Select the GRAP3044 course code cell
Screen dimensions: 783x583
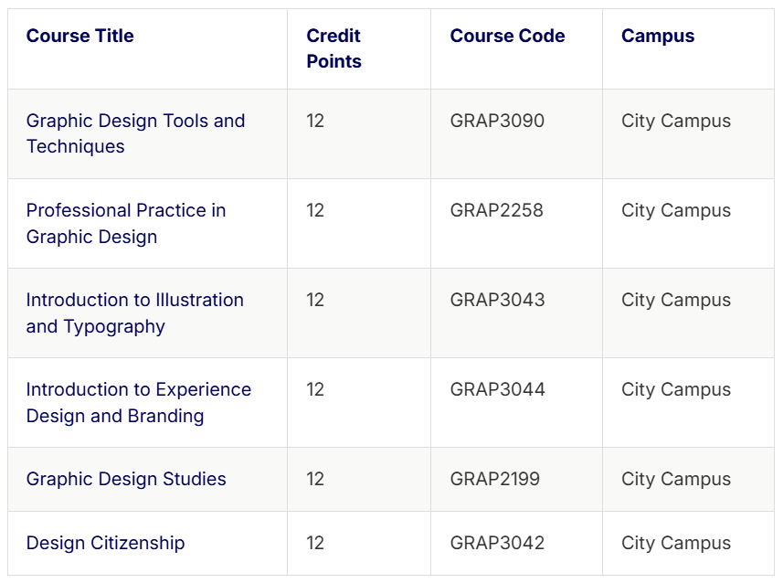(x=497, y=389)
